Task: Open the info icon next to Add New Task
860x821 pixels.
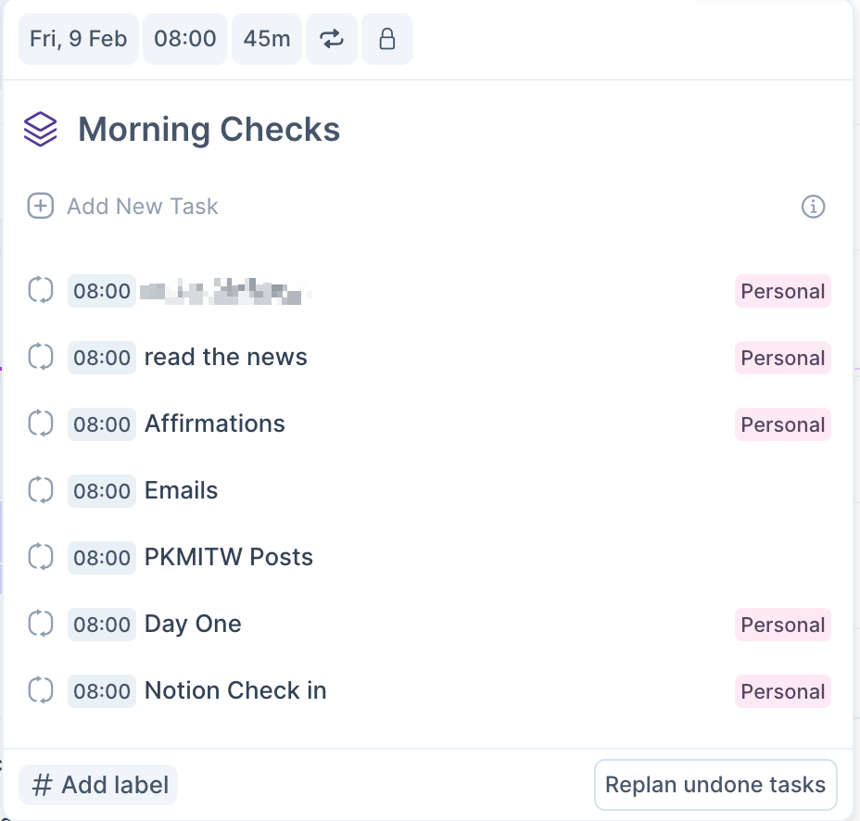Action: 813,206
